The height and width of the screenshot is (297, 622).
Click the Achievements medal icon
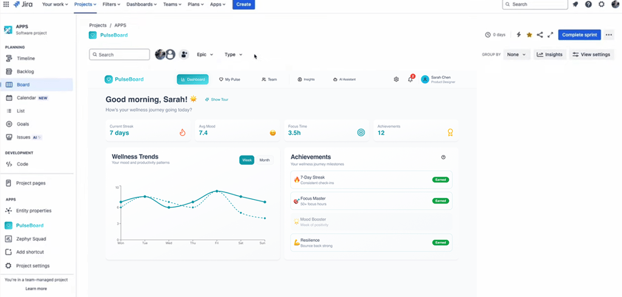tap(450, 133)
